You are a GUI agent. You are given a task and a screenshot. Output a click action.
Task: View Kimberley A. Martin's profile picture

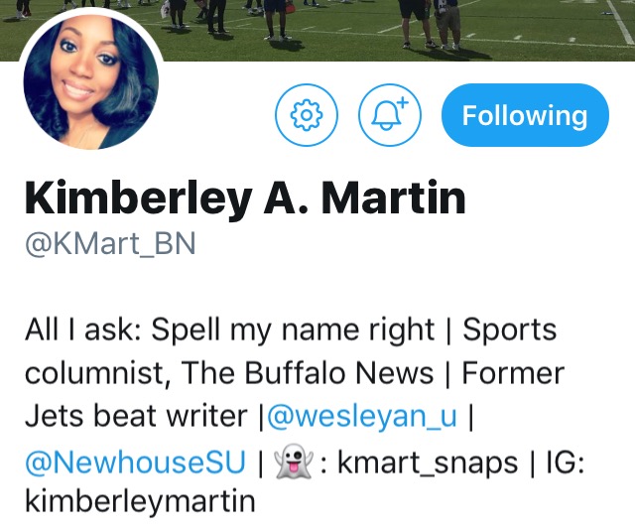click(x=91, y=82)
